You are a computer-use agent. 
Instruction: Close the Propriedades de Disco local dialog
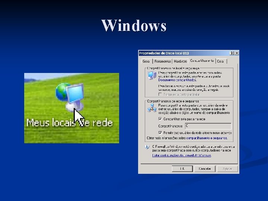[237, 53]
